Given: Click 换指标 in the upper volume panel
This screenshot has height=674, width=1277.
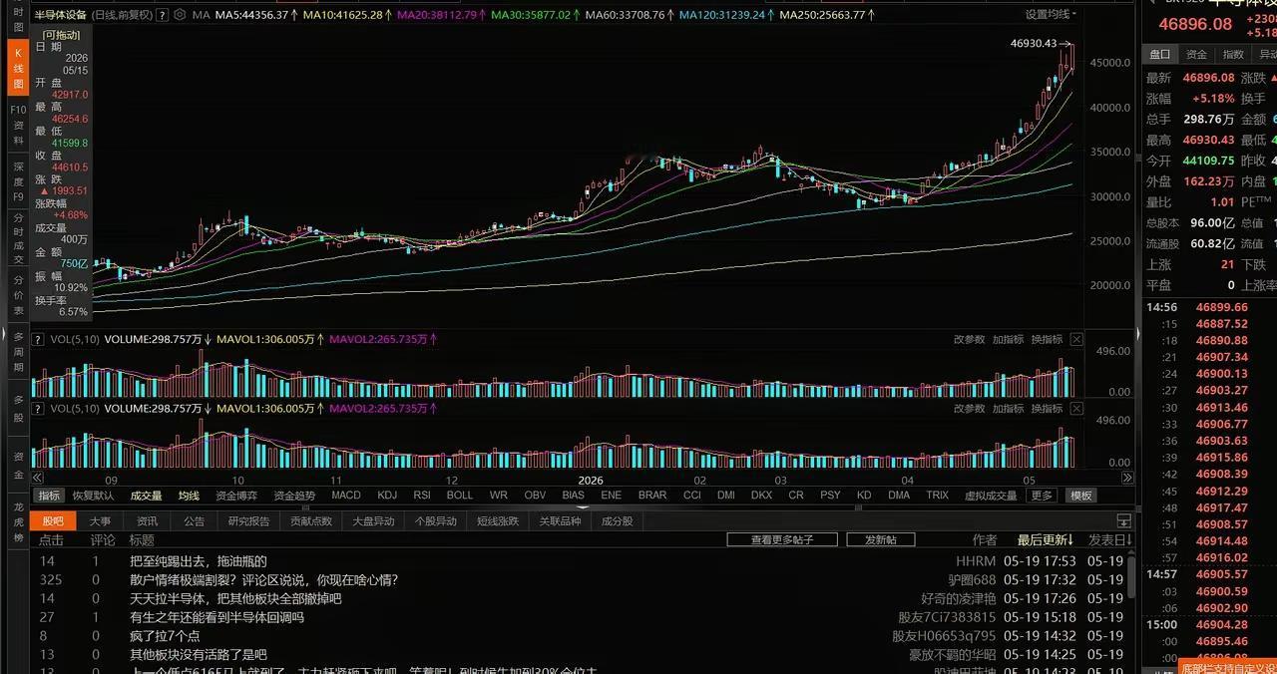Looking at the screenshot, I should 1047,339.
